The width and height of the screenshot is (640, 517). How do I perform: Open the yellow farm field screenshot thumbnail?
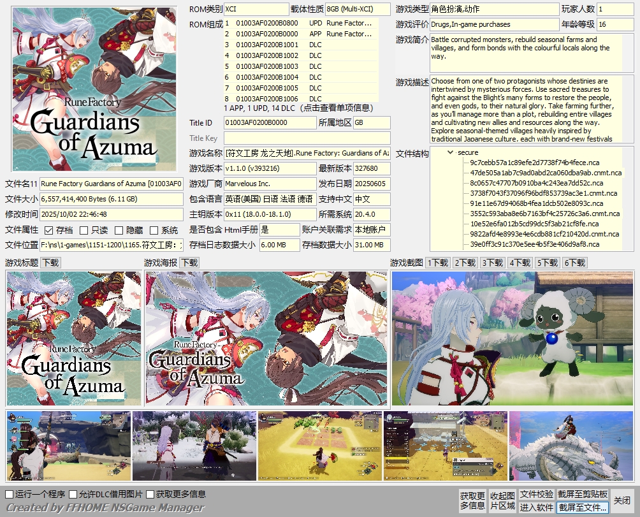coord(319,446)
